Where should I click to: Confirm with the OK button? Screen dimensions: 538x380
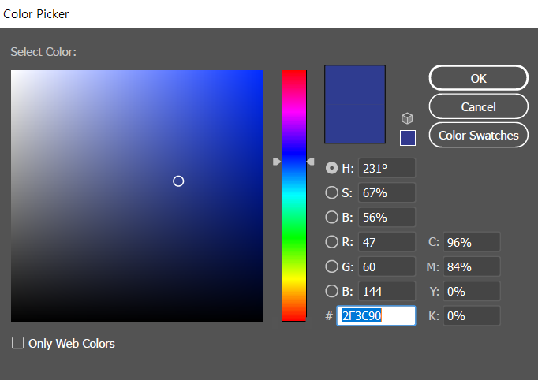click(x=478, y=78)
